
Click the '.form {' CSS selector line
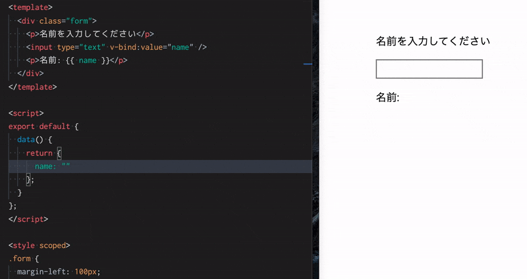[x=24, y=259]
